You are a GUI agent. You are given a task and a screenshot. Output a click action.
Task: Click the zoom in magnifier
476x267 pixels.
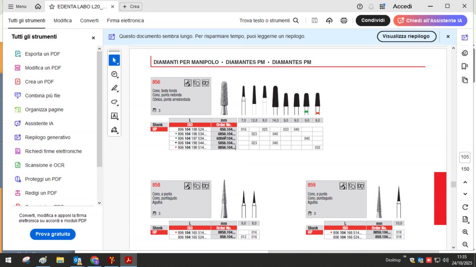pyautogui.click(x=465, y=232)
